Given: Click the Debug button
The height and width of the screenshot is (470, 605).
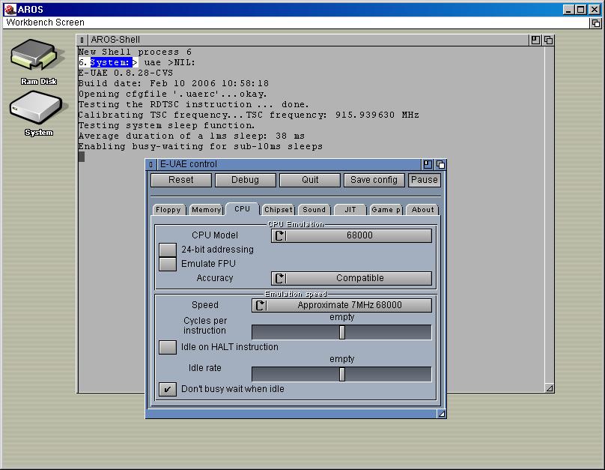Looking at the screenshot, I should tap(246, 180).
